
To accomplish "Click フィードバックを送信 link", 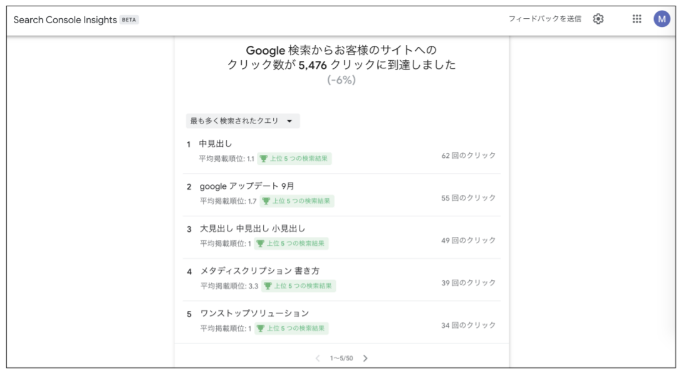I will 544,19.
